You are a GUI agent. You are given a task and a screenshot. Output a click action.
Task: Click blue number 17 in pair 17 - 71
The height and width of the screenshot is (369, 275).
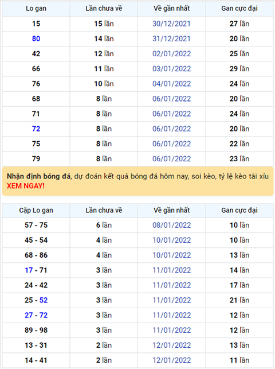tap(29, 270)
